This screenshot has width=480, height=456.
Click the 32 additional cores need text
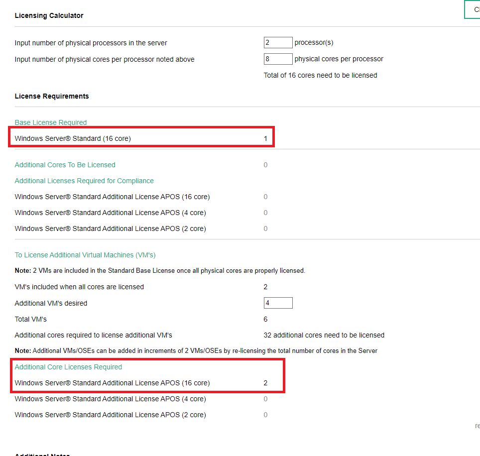tap(324, 335)
